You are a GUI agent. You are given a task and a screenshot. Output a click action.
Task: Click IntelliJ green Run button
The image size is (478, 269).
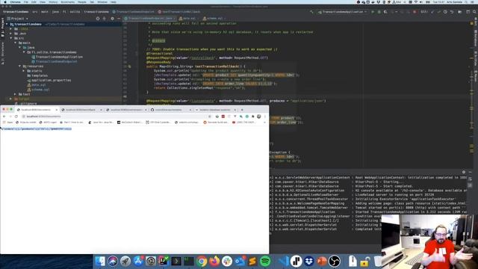click(x=373, y=12)
